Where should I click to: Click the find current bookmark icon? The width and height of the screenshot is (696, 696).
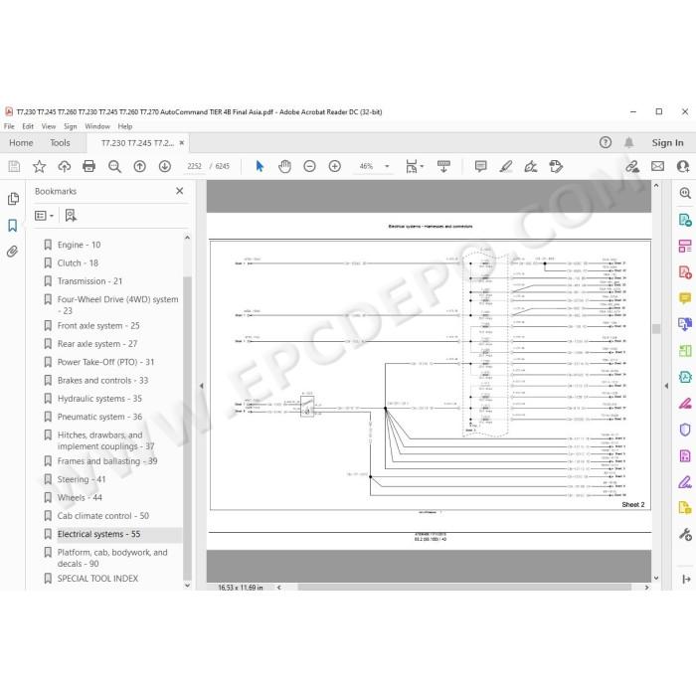pyautogui.click(x=71, y=216)
